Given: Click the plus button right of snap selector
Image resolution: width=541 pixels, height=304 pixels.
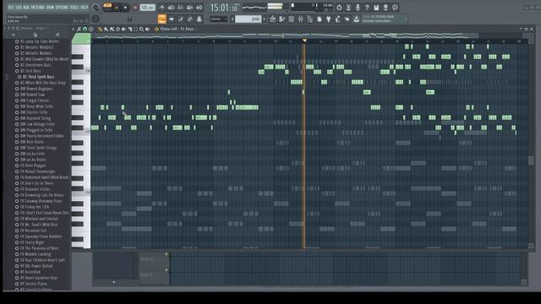Looking at the screenshot, I should coord(265,19).
